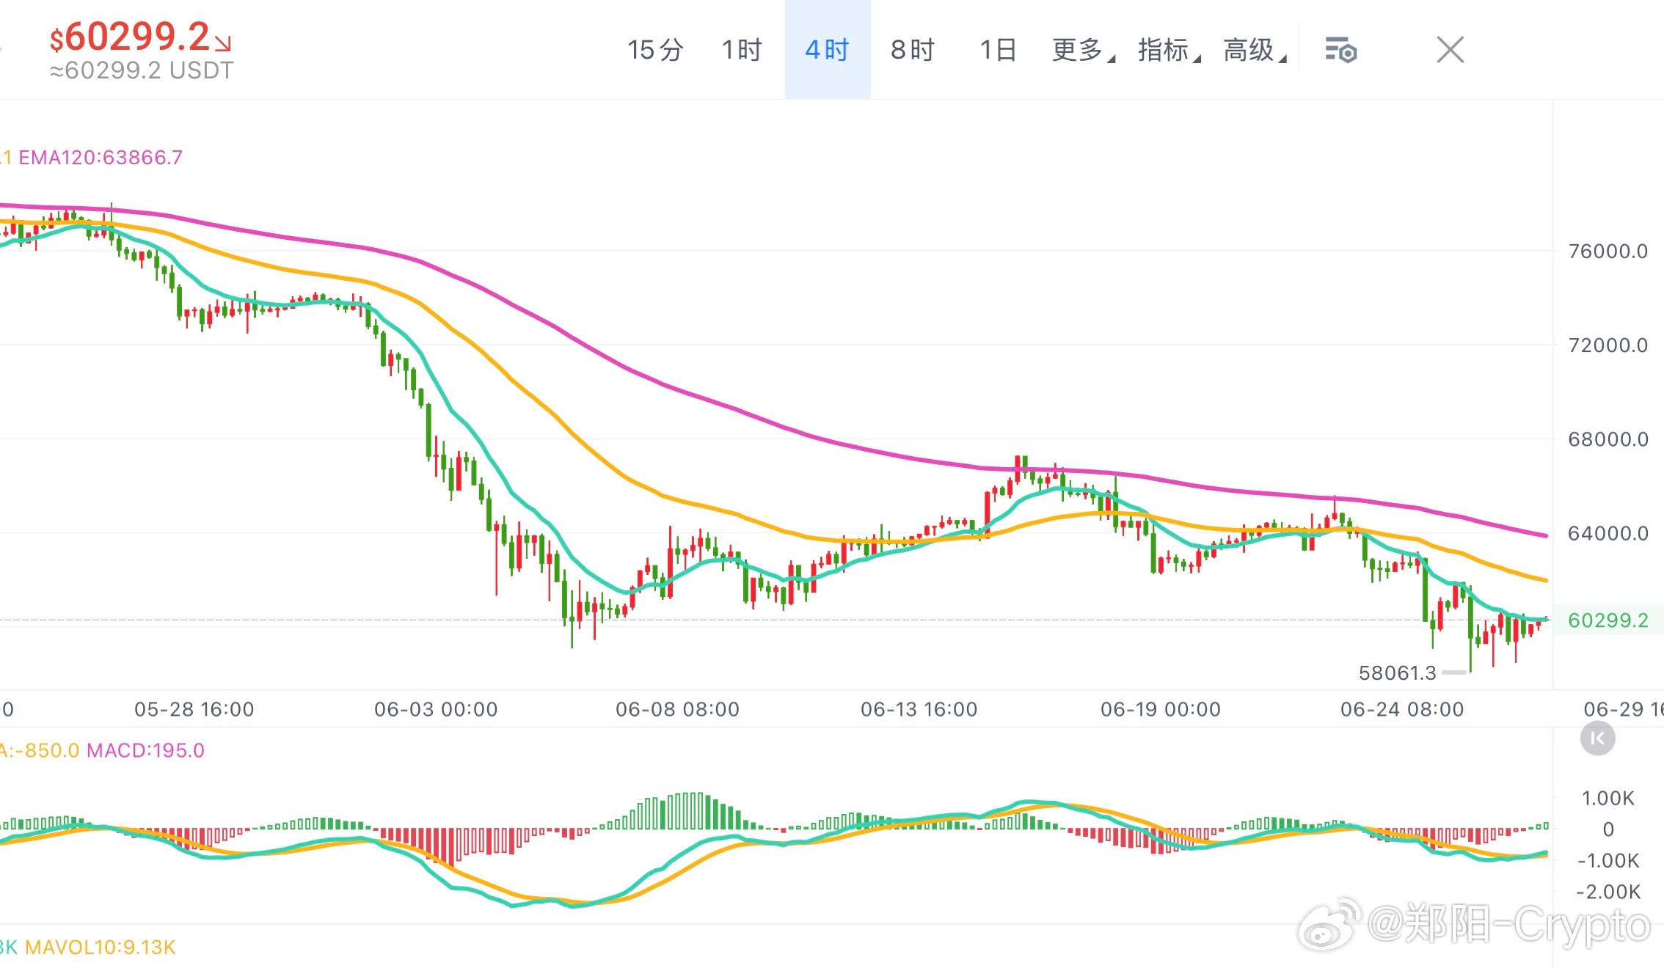Tap the MAVOL10:9.13K volume label
1664x968 pixels.
(101, 947)
